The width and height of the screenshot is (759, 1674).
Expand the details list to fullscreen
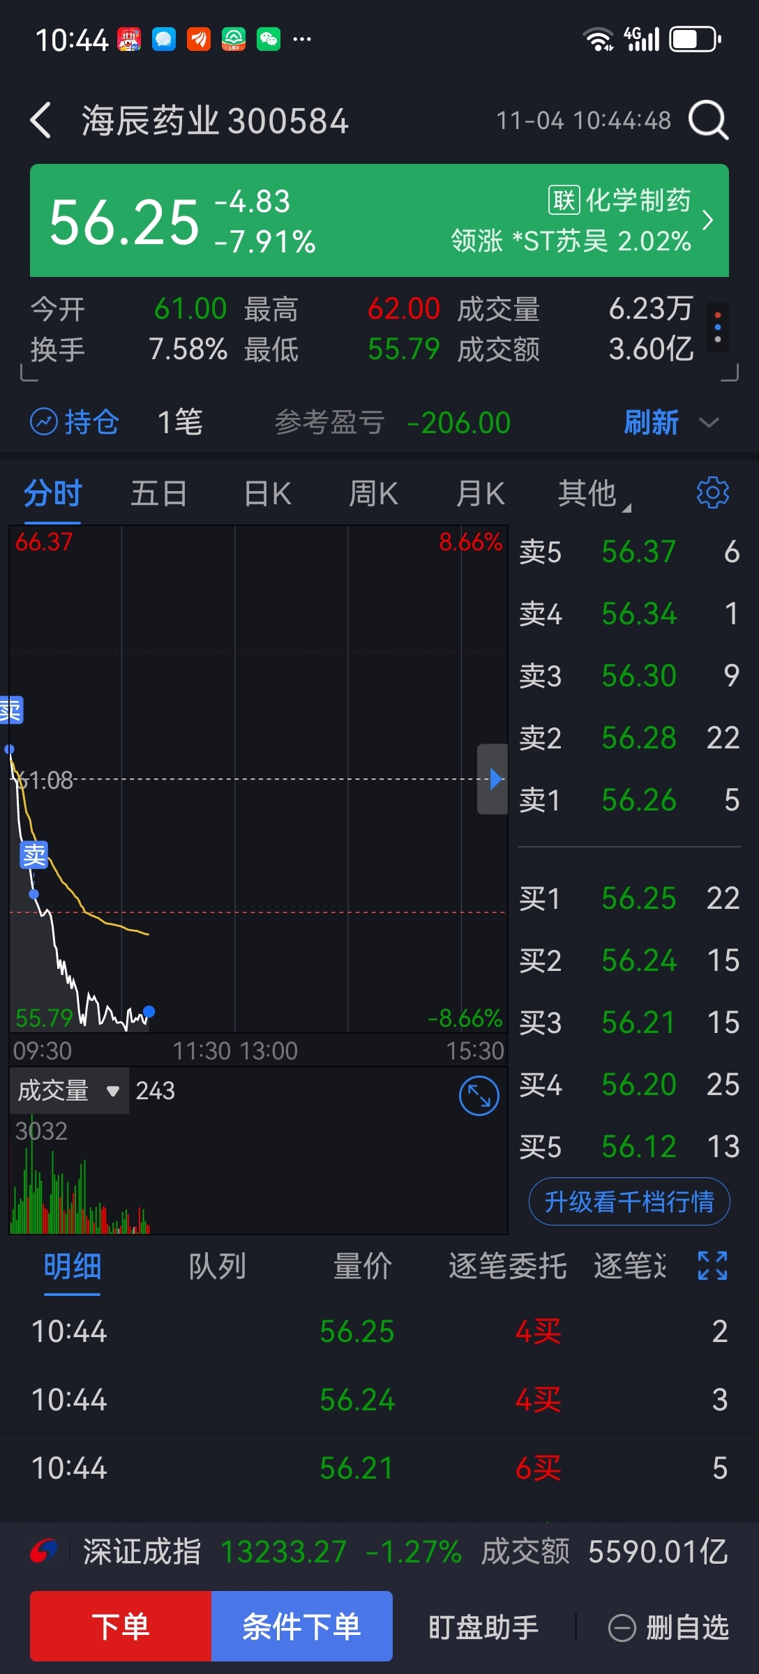712,1265
